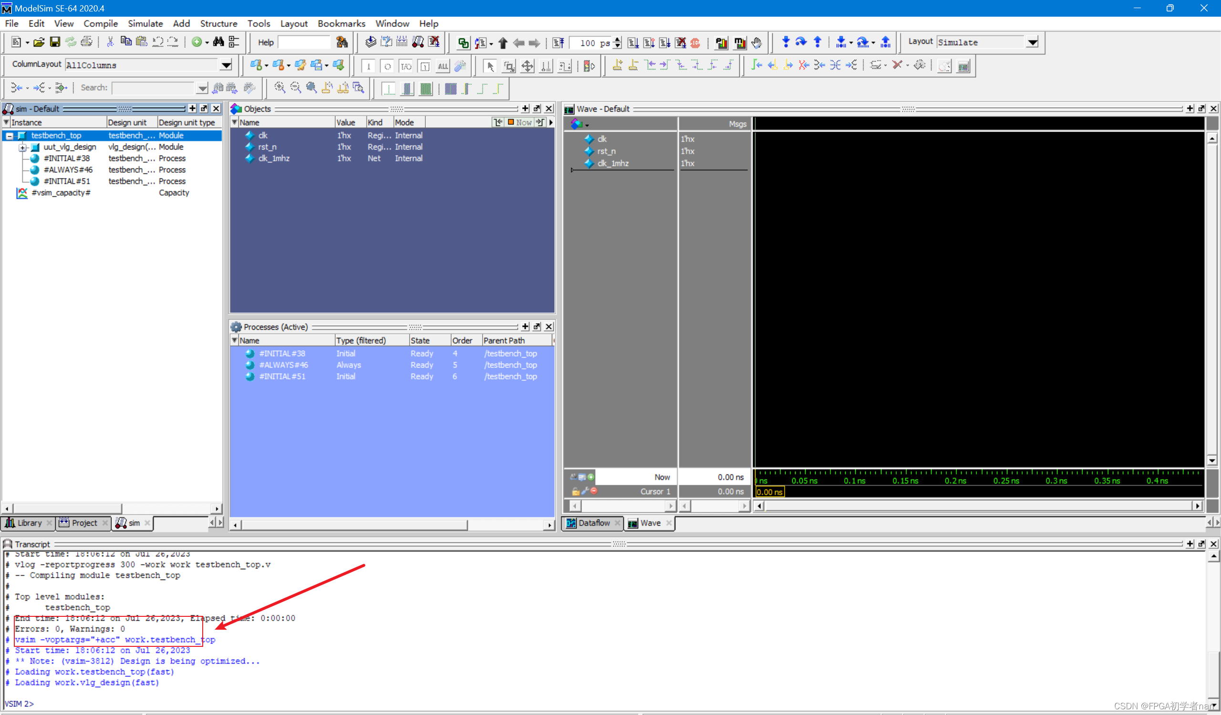Click the run length stepper up arrow

pos(617,39)
